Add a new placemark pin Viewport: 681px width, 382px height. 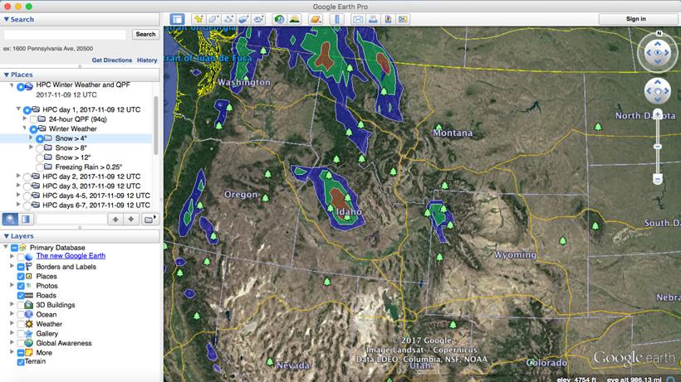point(198,19)
